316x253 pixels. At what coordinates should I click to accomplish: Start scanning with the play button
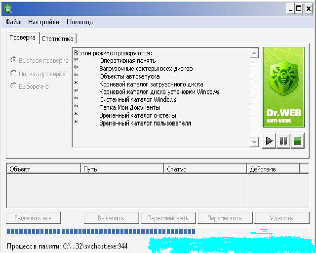coord(269,141)
